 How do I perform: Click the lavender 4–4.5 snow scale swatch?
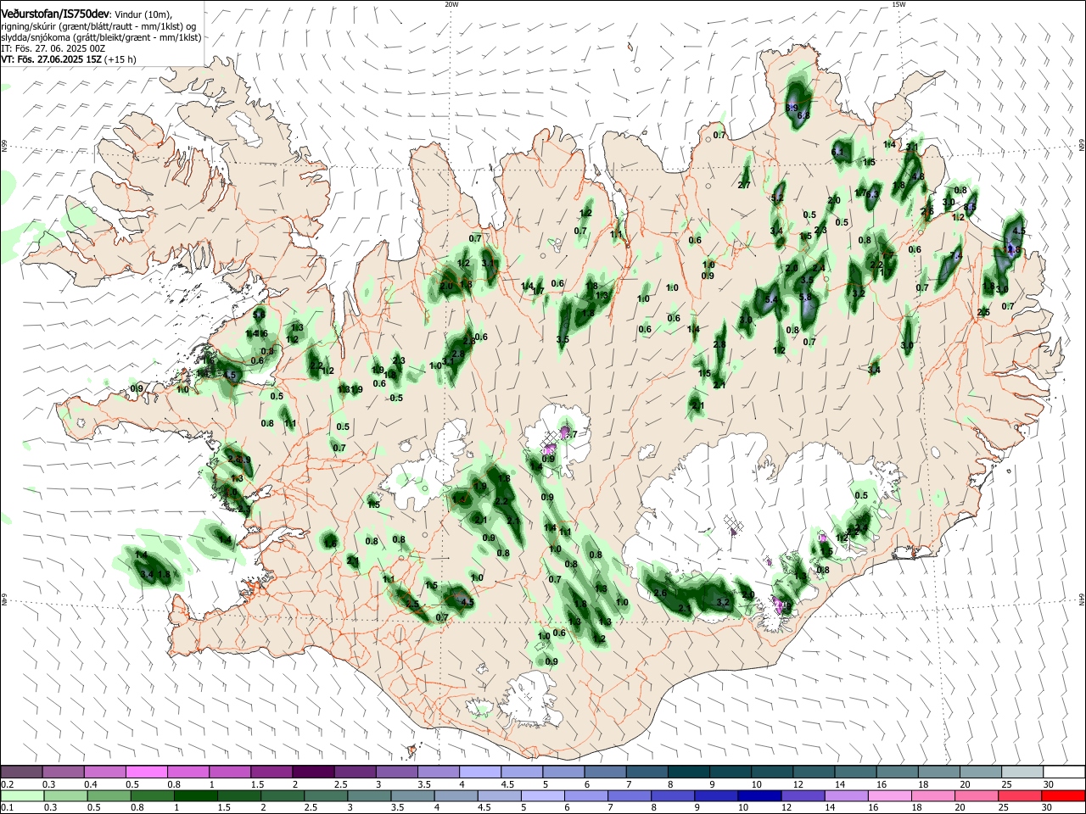pos(480,772)
